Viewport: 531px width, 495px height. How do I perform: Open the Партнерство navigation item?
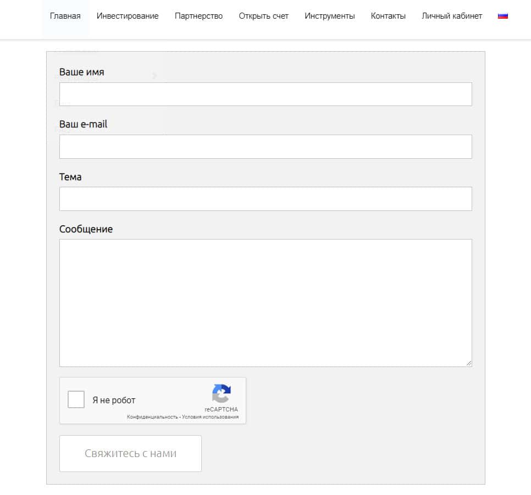pyautogui.click(x=198, y=16)
